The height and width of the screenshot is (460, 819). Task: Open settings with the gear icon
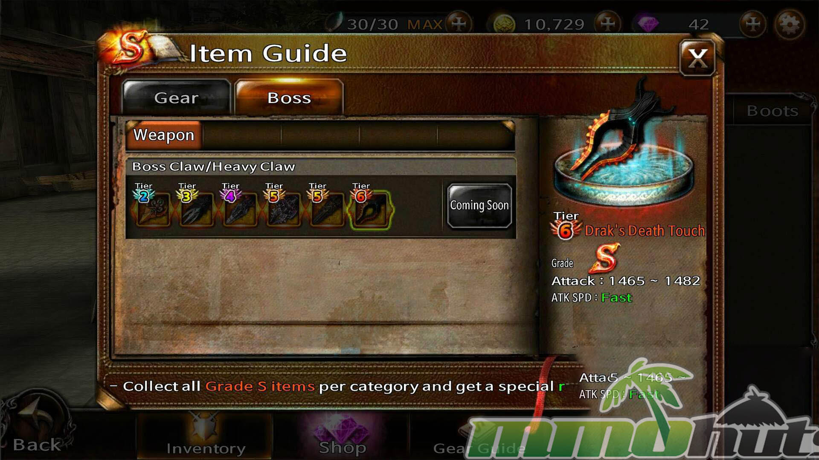pos(790,25)
